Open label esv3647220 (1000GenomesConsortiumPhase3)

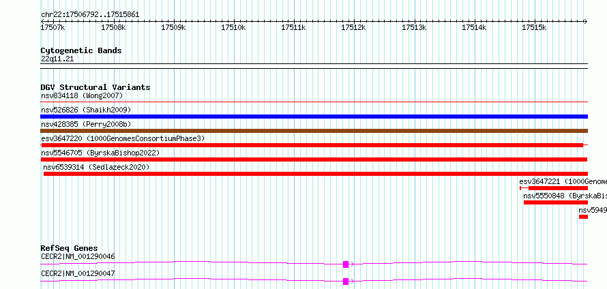[x=123, y=138]
